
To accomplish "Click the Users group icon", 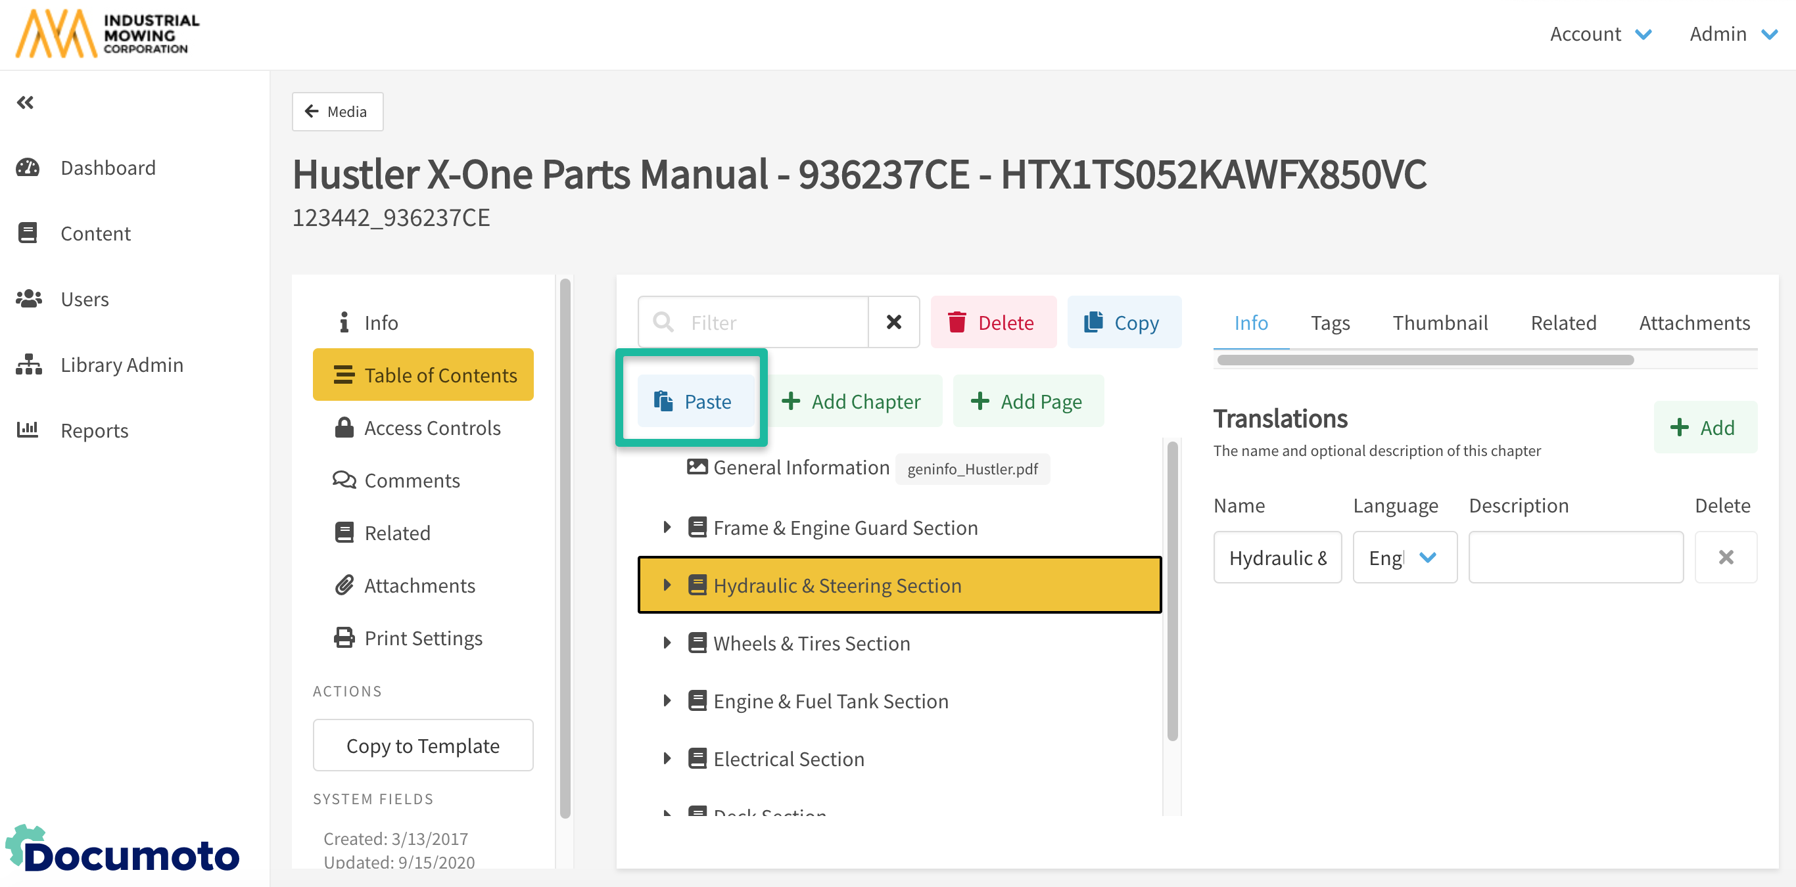I will 28,299.
